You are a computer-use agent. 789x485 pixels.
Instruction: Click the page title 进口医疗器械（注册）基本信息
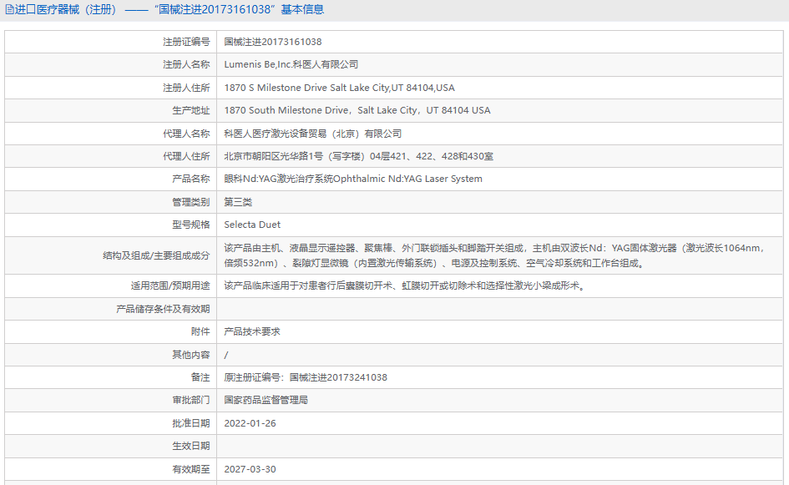click(169, 9)
